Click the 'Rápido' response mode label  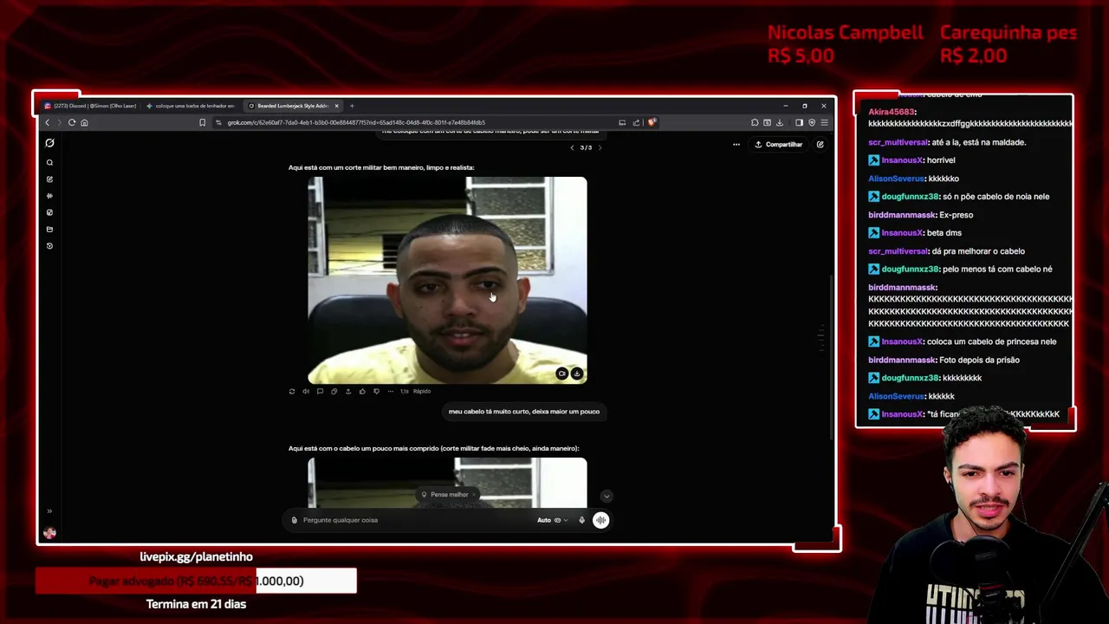(x=422, y=391)
